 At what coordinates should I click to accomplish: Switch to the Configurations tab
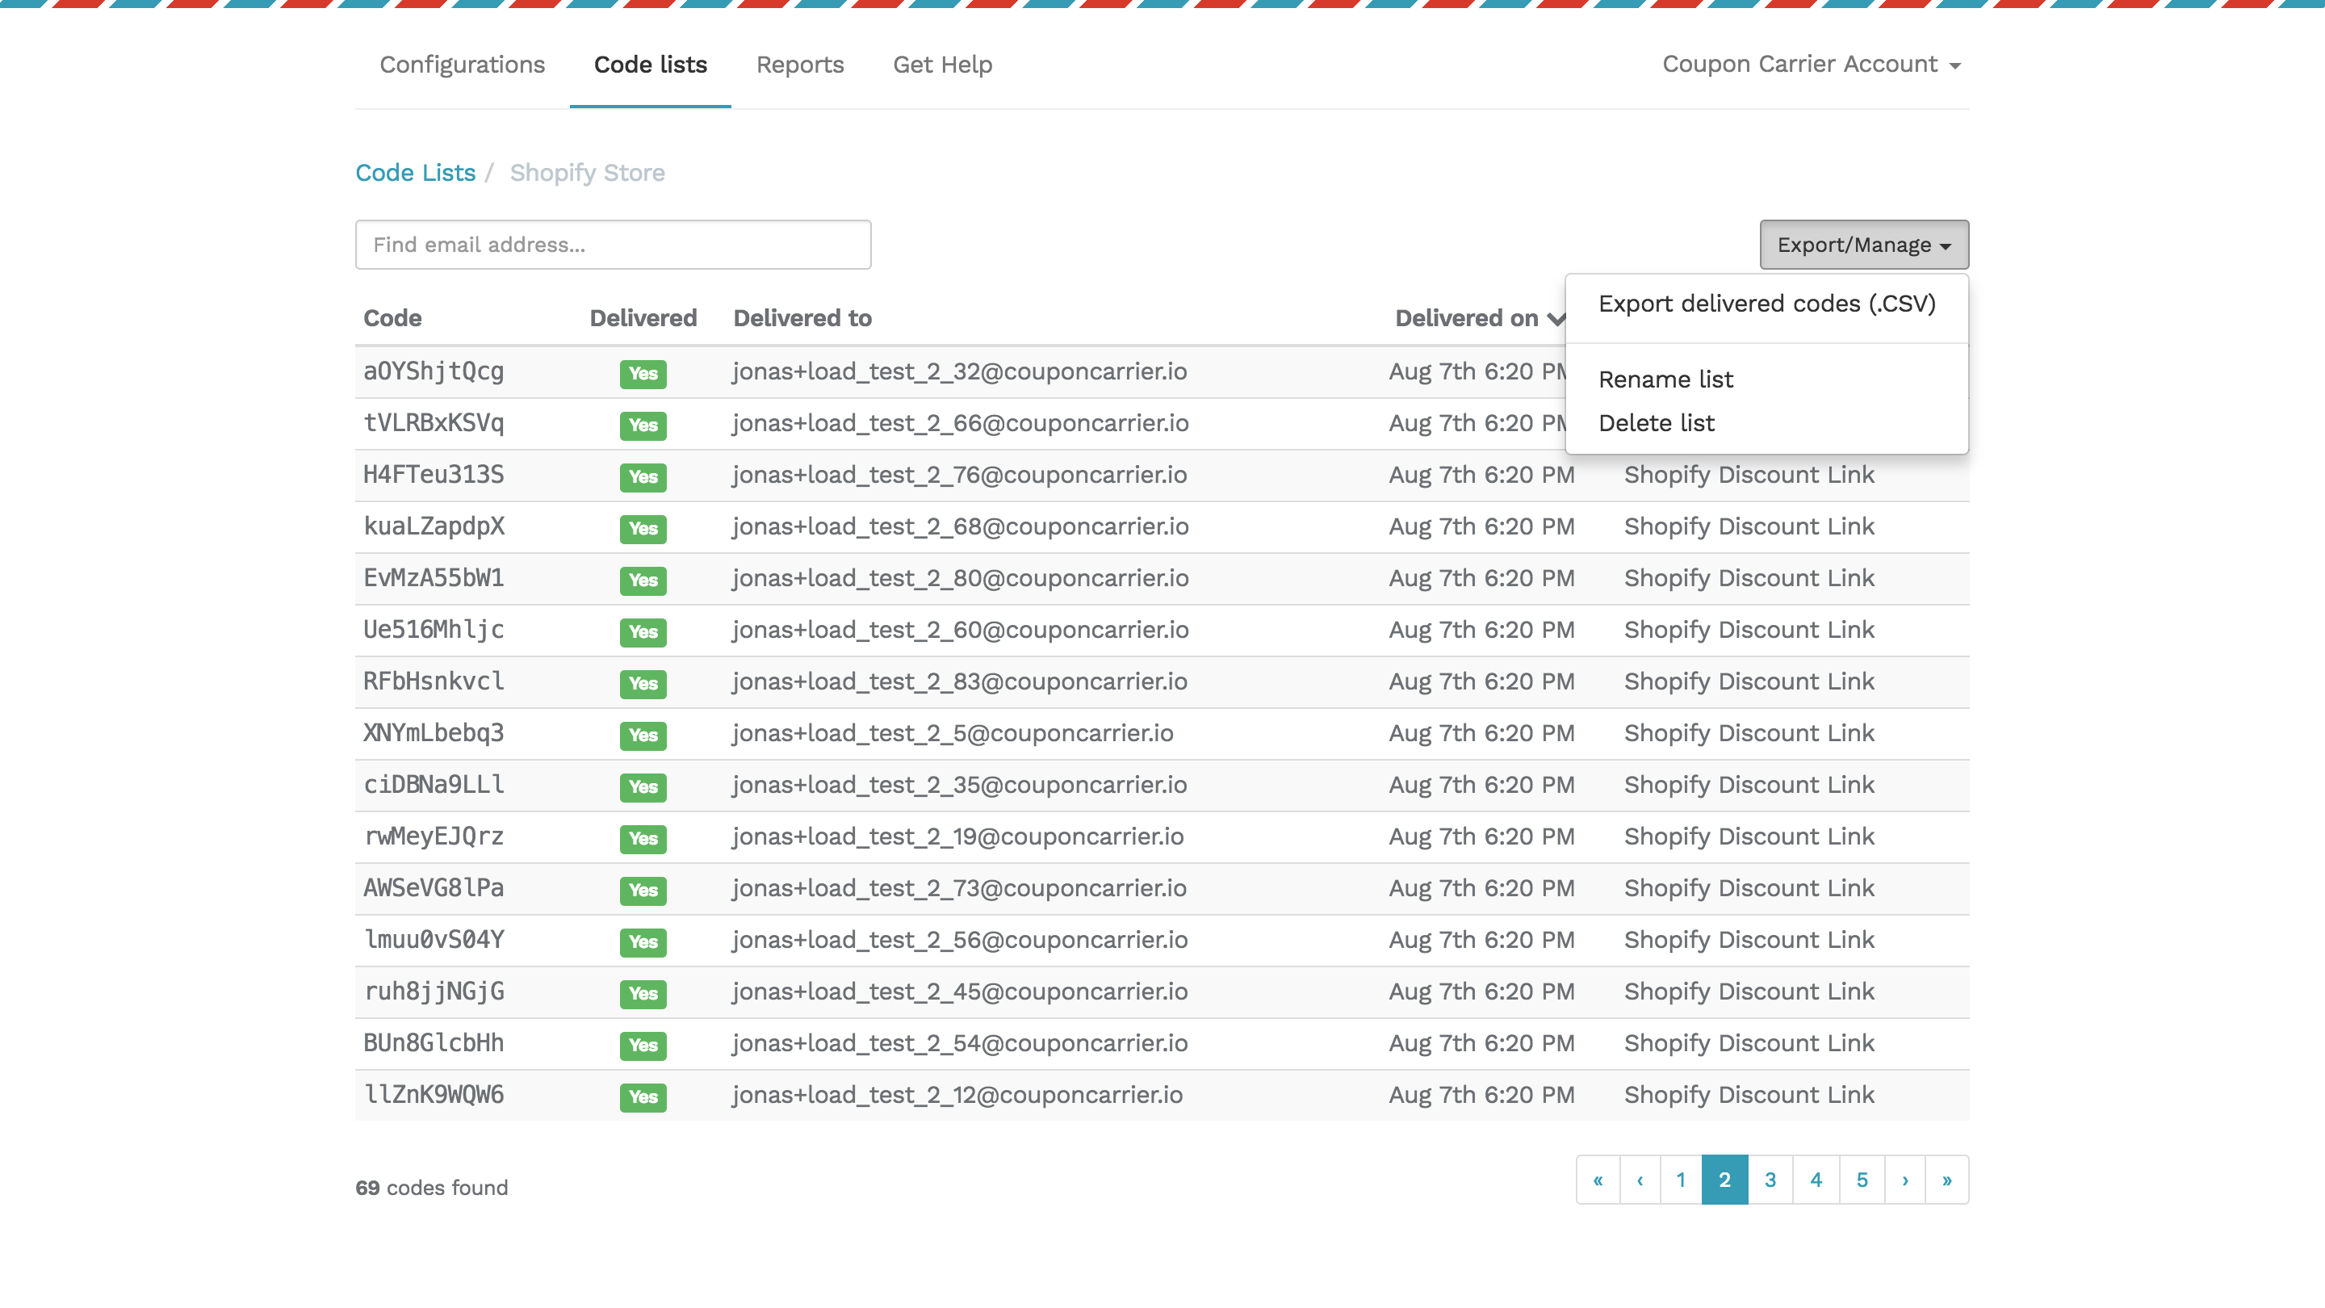point(462,65)
